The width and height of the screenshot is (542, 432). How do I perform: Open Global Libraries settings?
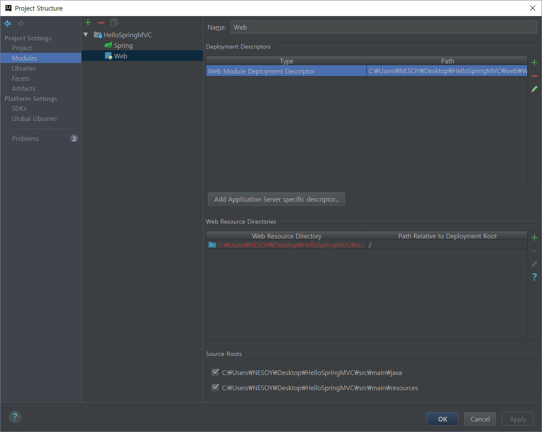[34, 119]
